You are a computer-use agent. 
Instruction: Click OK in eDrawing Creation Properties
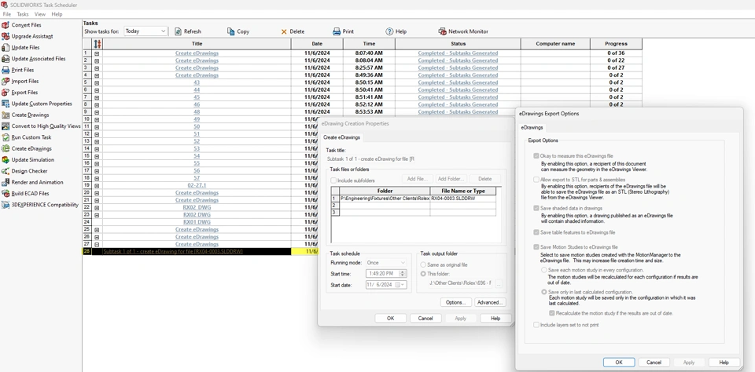click(390, 318)
